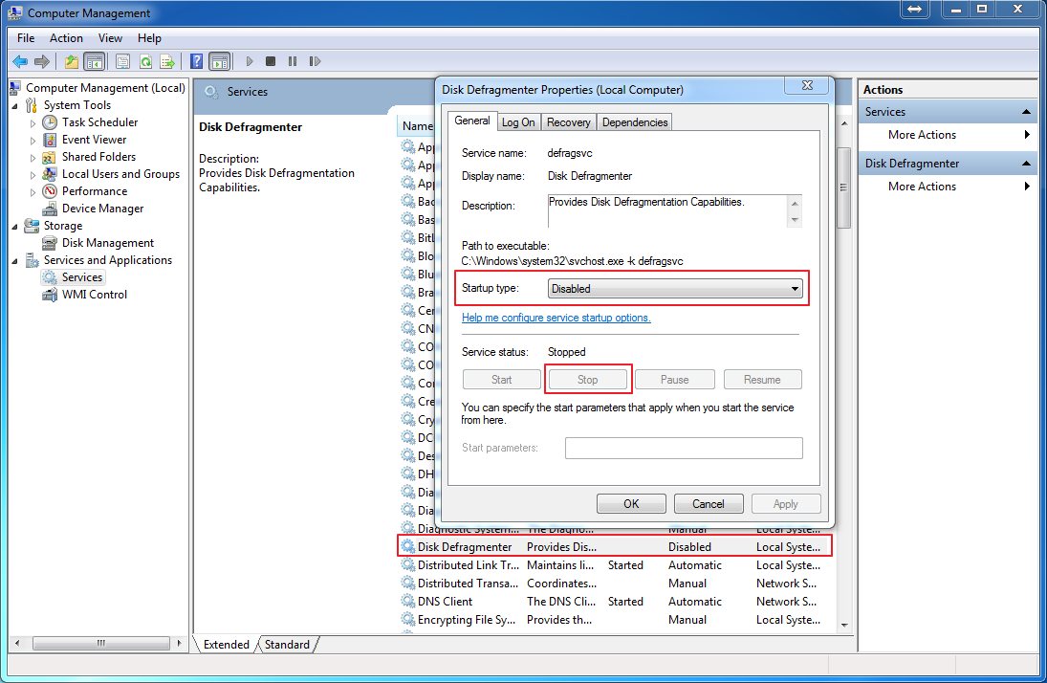Open Device Manager in the tree

tap(102, 209)
